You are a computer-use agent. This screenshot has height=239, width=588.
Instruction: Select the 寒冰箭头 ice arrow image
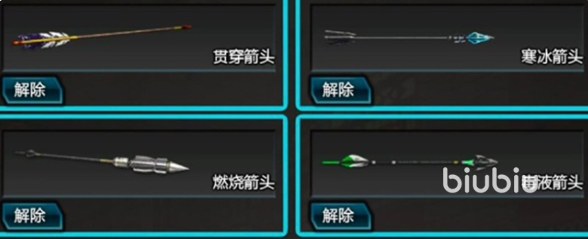(409, 37)
